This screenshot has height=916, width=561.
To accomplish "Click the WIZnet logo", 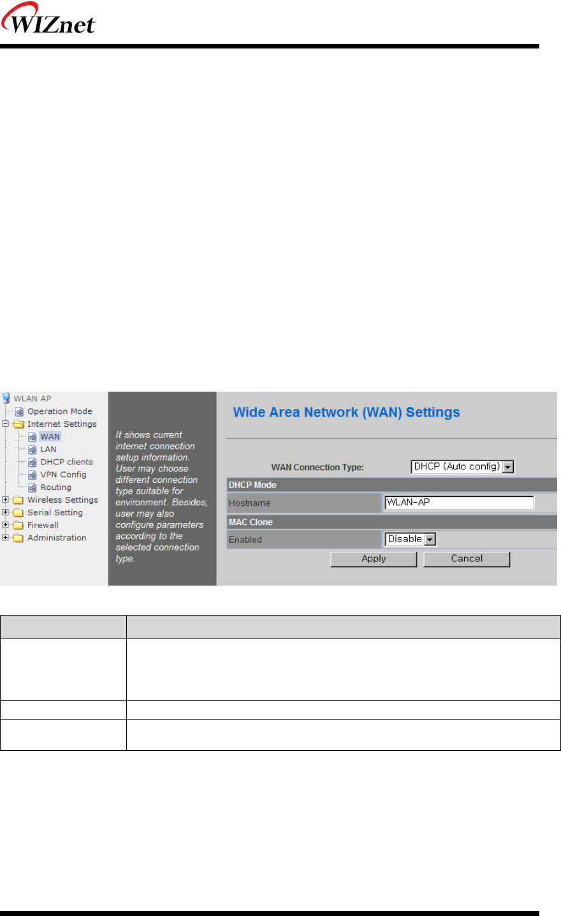I will coord(48,19).
